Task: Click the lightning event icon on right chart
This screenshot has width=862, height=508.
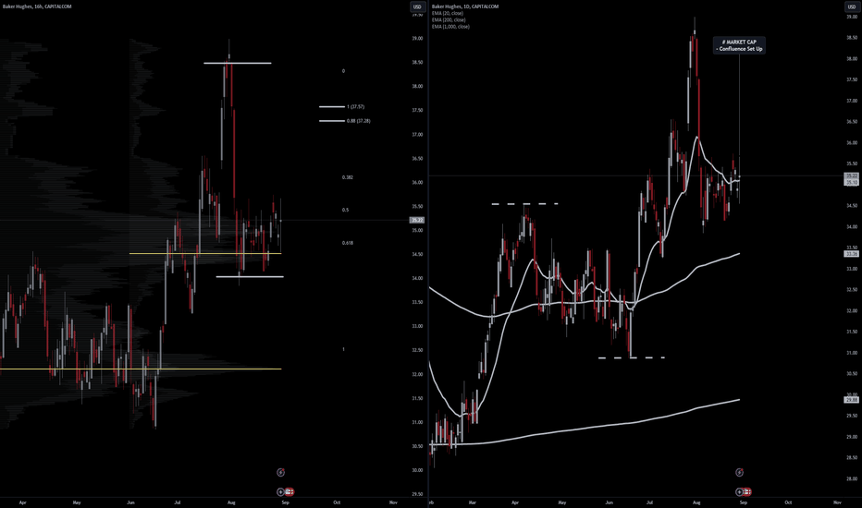Action: point(739,472)
